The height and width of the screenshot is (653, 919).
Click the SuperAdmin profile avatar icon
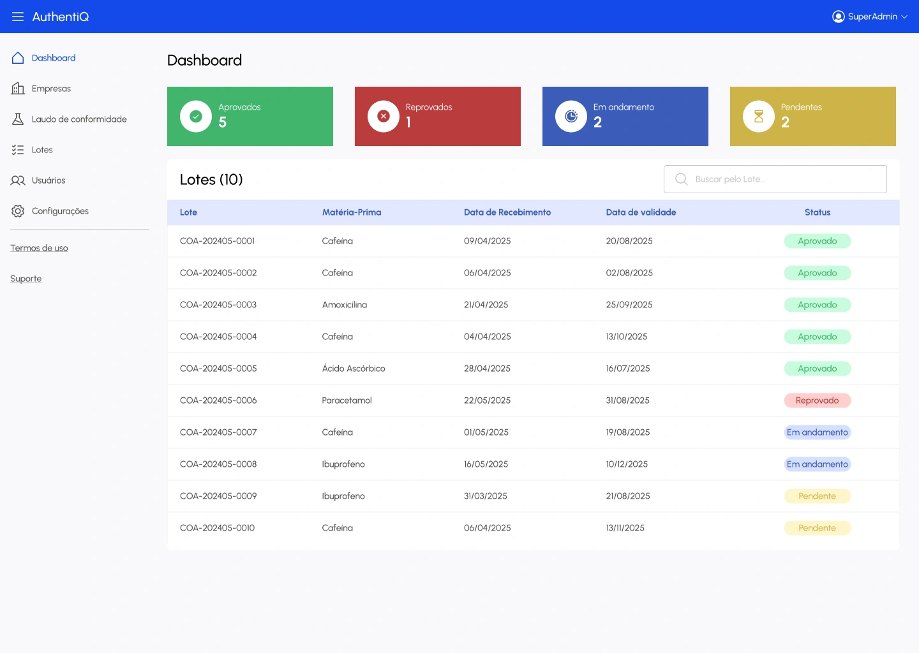(839, 17)
